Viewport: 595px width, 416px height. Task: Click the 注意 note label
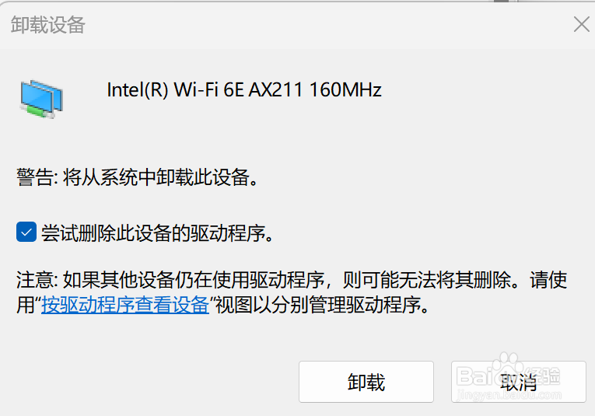point(34,279)
